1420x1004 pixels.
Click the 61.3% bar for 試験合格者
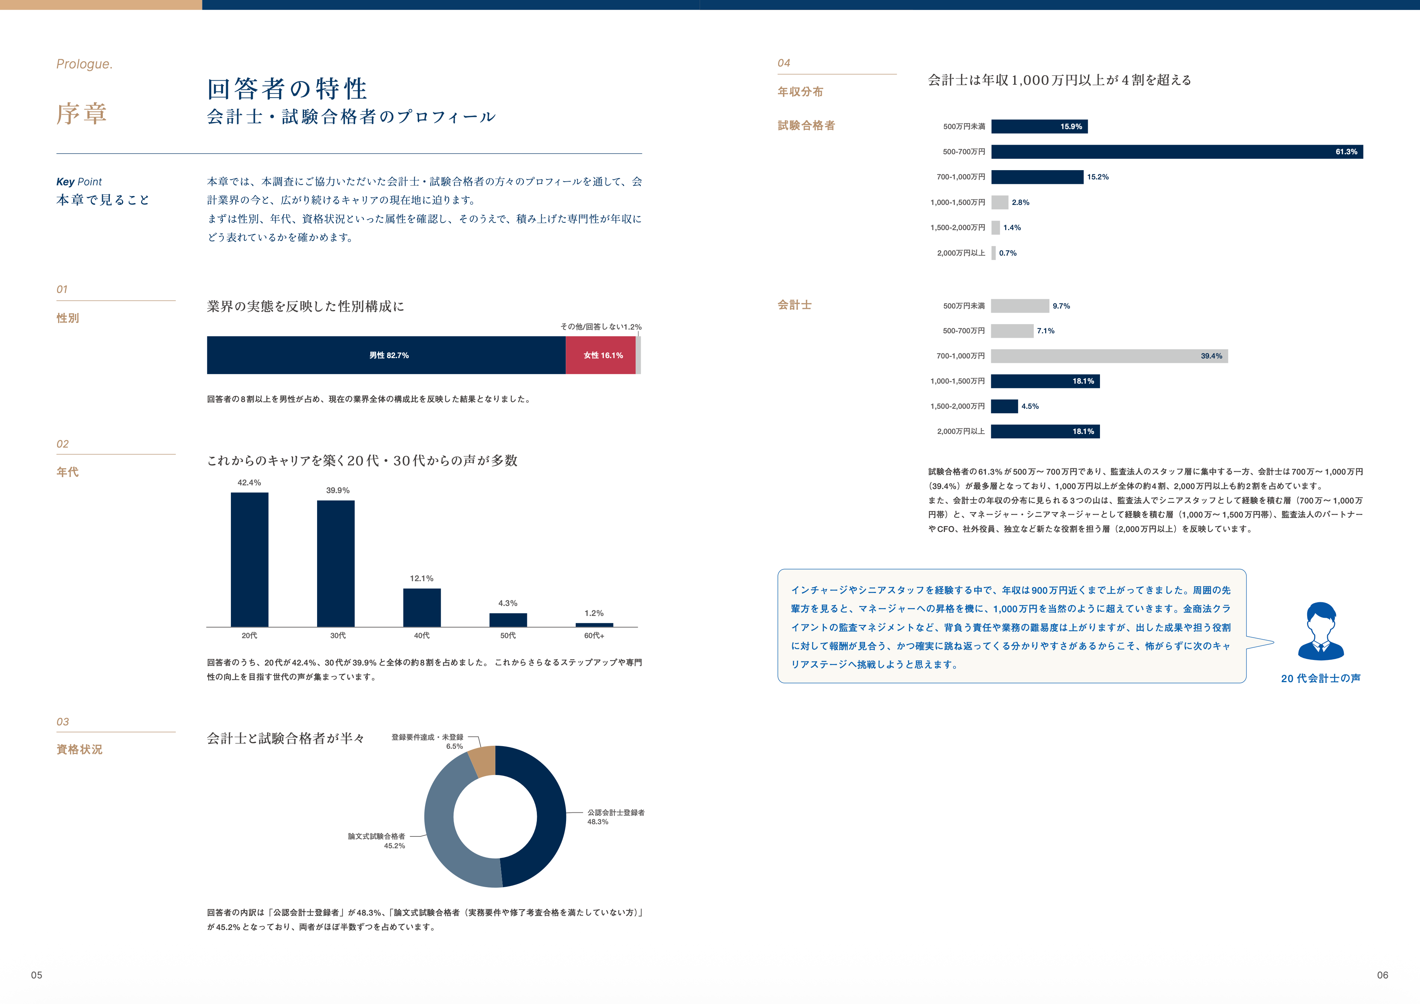point(1177,151)
